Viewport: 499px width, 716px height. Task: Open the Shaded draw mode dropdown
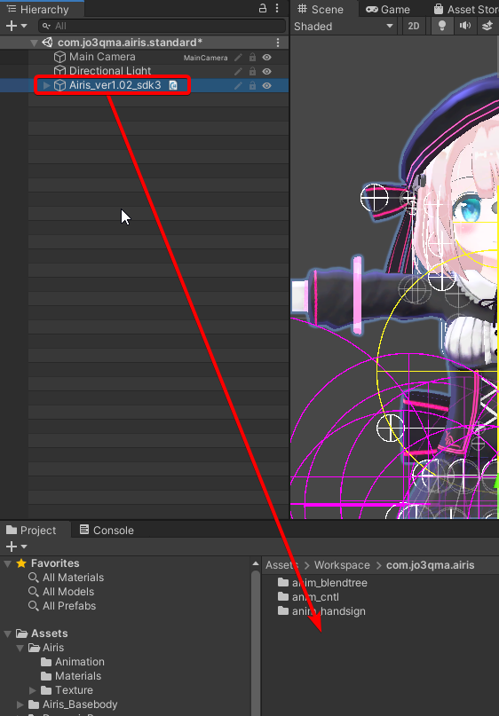pyautogui.click(x=344, y=27)
